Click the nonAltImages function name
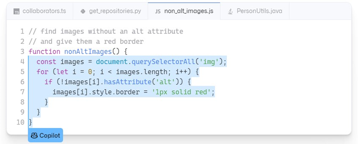This screenshot has width=358, height=144. [88, 52]
